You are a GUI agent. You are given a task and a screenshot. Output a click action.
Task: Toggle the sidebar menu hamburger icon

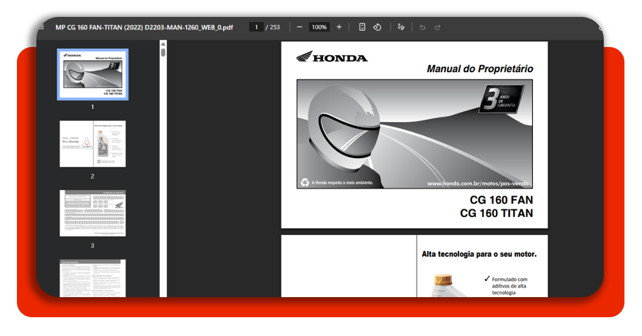pos(41,27)
